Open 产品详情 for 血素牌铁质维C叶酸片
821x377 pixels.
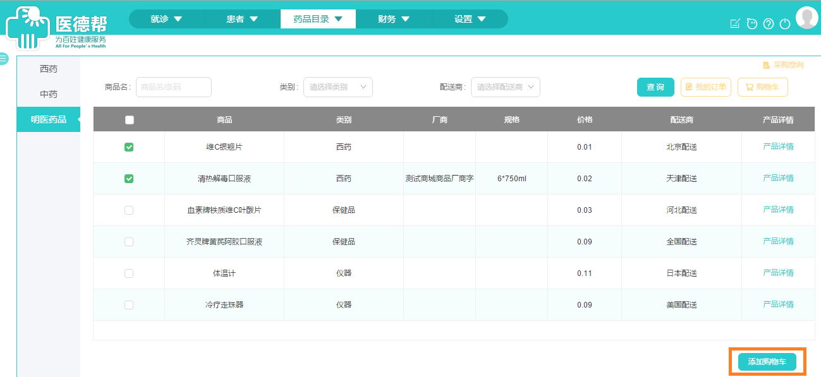pyautogui.click(x=778, y=210)
